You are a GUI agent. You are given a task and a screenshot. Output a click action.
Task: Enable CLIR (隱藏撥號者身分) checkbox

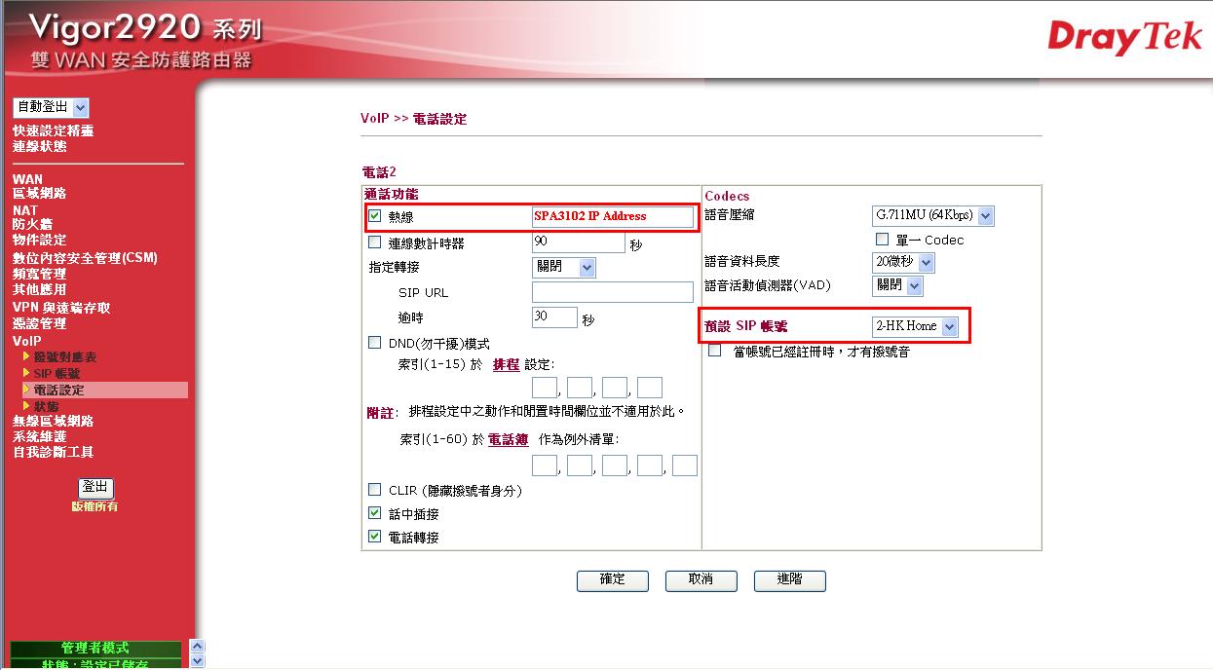pyautogui.click(x=375, y=490)
